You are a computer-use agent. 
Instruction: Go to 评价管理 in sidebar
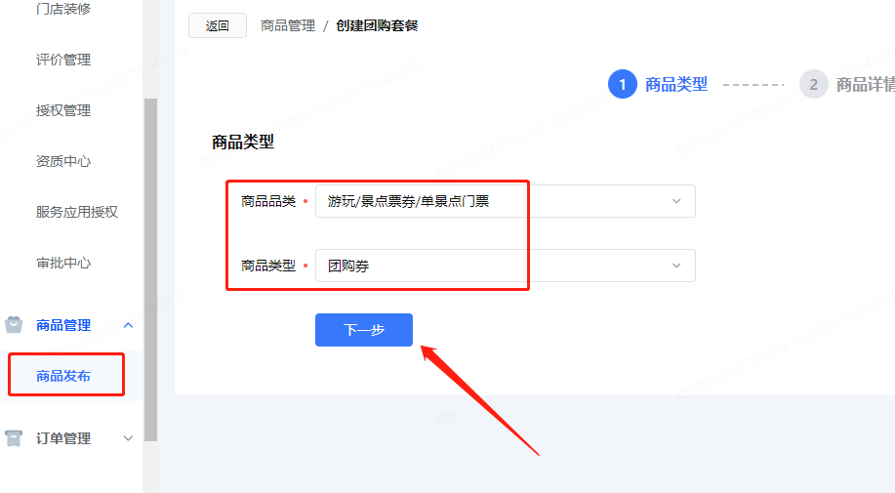(63, 60)
